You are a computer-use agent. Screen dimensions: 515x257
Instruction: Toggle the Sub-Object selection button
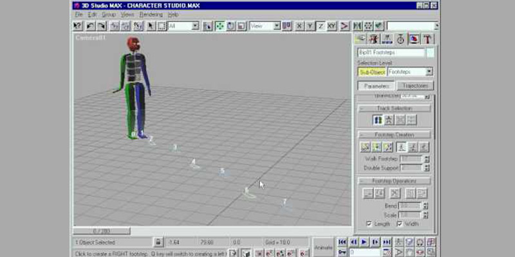click(372, 72)
